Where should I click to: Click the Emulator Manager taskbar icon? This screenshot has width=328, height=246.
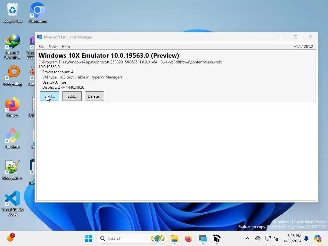click(x=203, y=238)
